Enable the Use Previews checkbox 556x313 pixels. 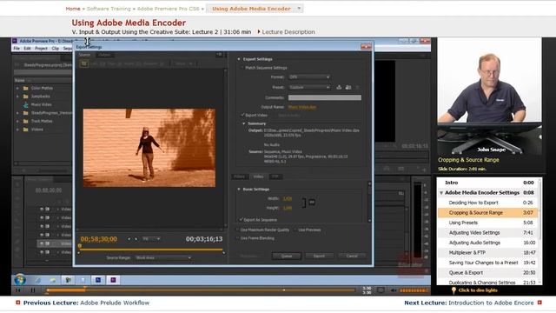(295, 230)
